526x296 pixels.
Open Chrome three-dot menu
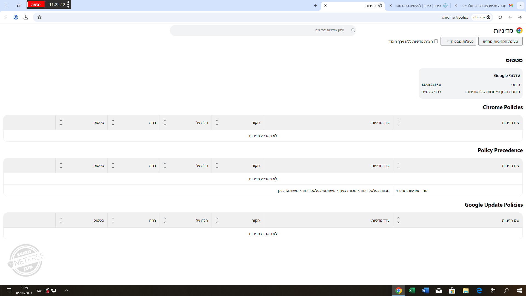[x=6, y=17]
